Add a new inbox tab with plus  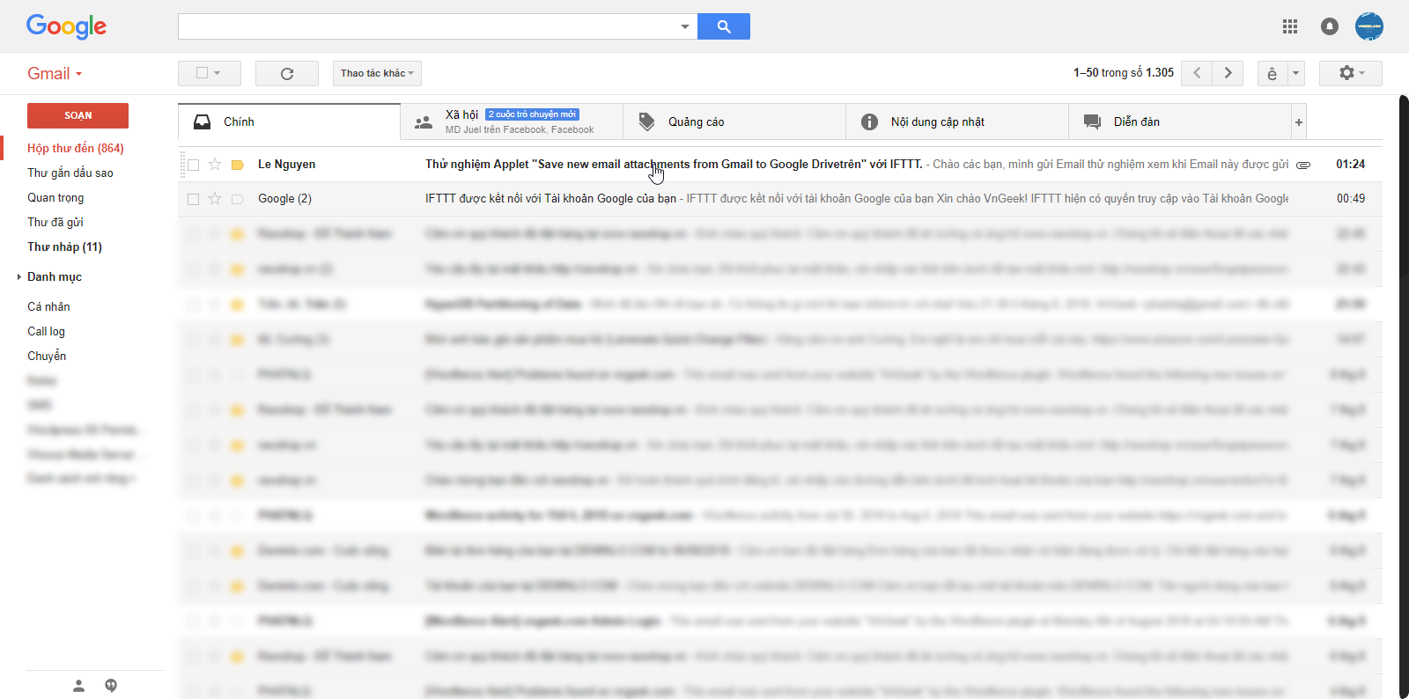point(1299,122)
